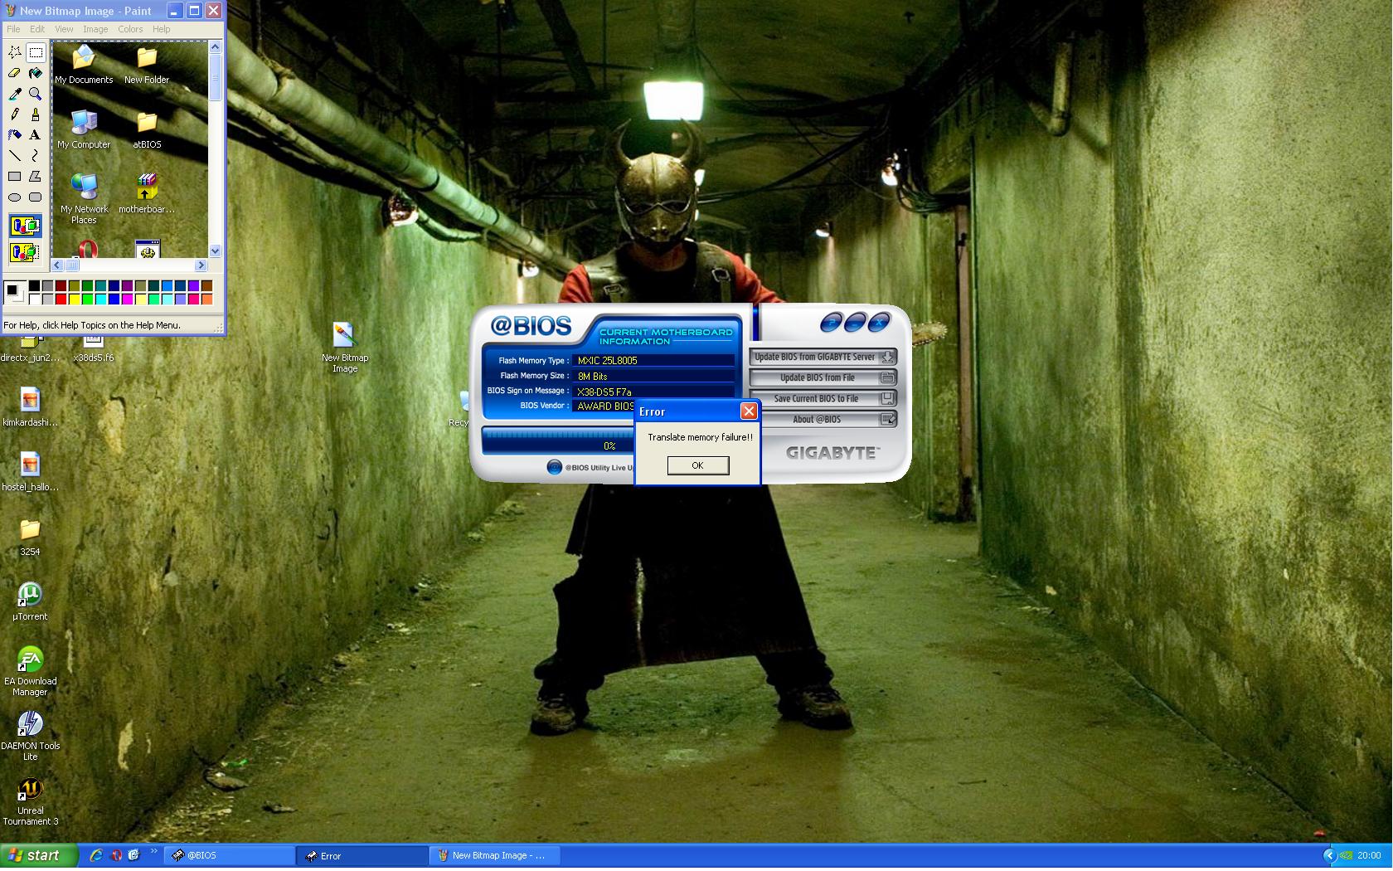Select the EA Download Manager desktop icon
This screenshot has width=1393, height=871.
(x=30, y=671)
